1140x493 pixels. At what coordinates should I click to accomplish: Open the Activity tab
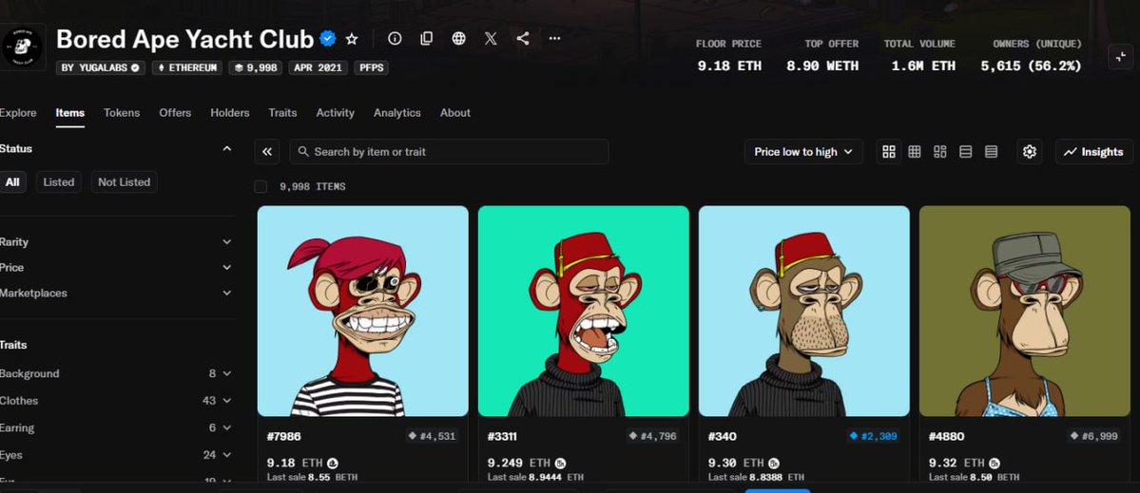tap(336, 112)
